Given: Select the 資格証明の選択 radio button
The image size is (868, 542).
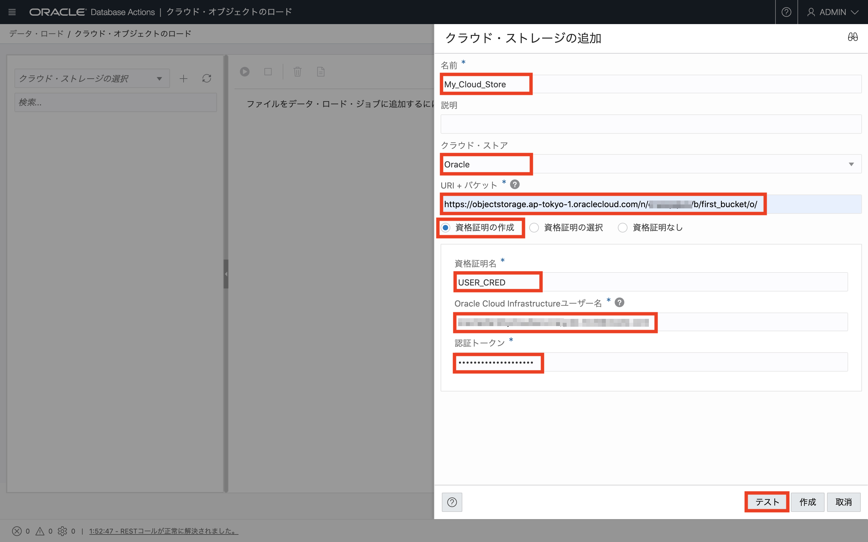Looking at the screenshot, I should pyautogui.click(x=534, y=228).
